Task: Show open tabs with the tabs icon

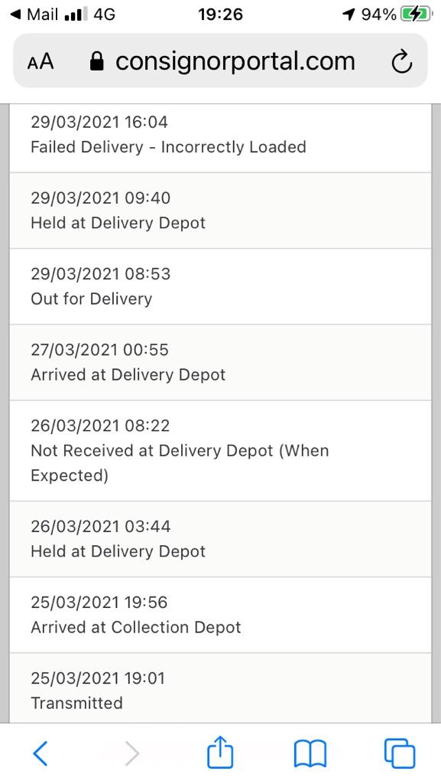Action: [400, 753]
